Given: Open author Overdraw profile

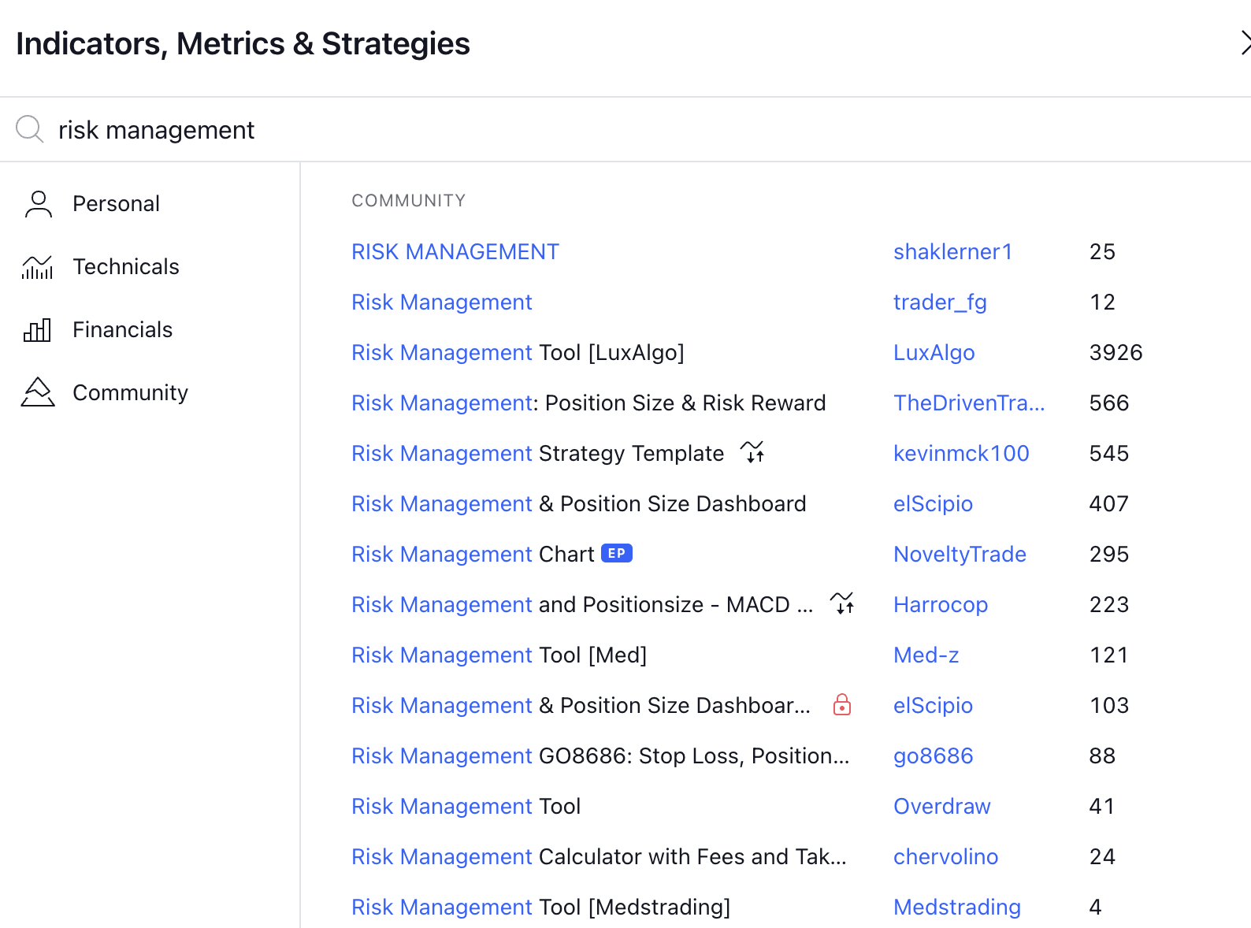Looking at the screenshot, I should coord(941,806).
